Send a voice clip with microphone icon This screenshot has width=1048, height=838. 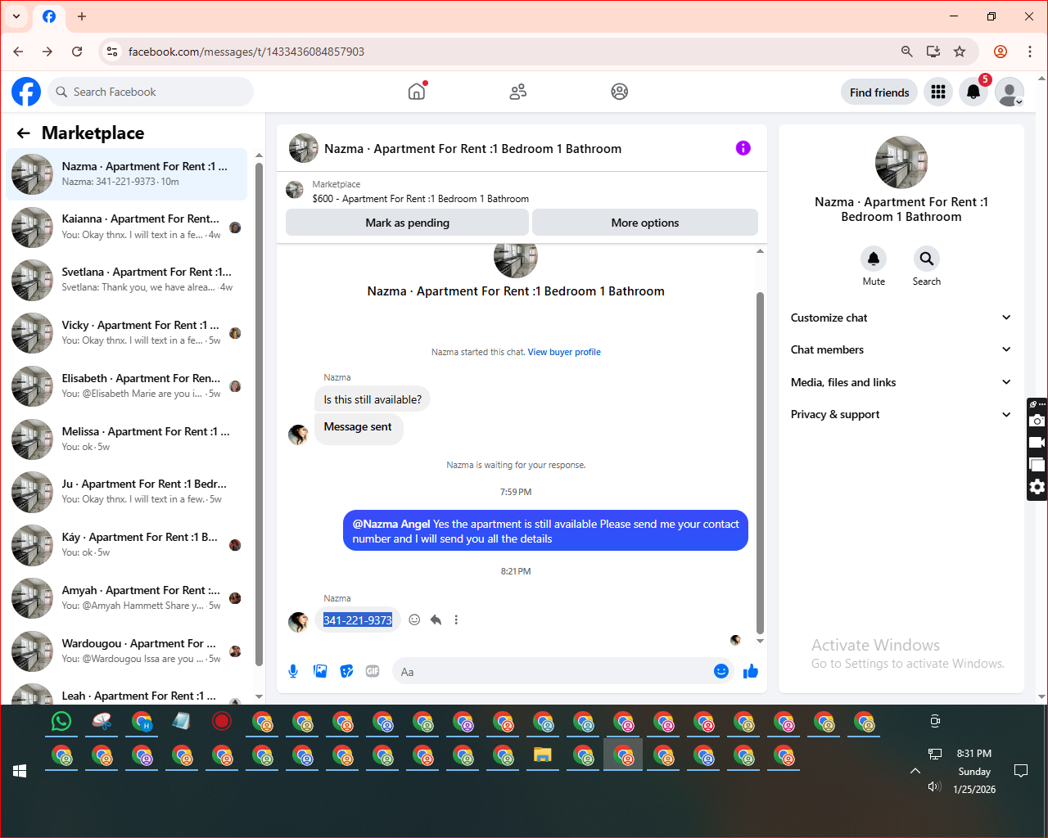click(293, 672)
